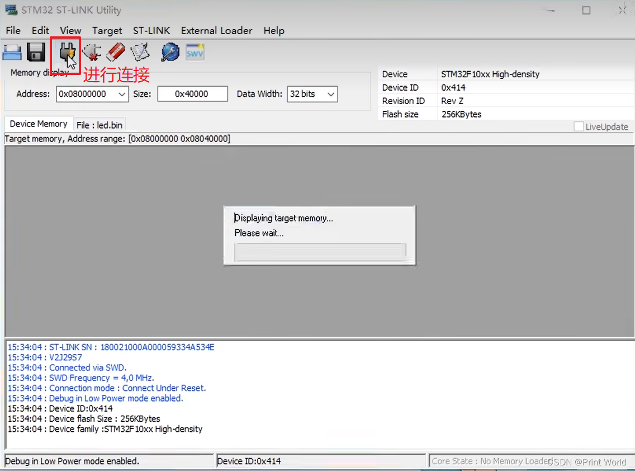
Task: Open the Target menu
Action: coord(107,30)
